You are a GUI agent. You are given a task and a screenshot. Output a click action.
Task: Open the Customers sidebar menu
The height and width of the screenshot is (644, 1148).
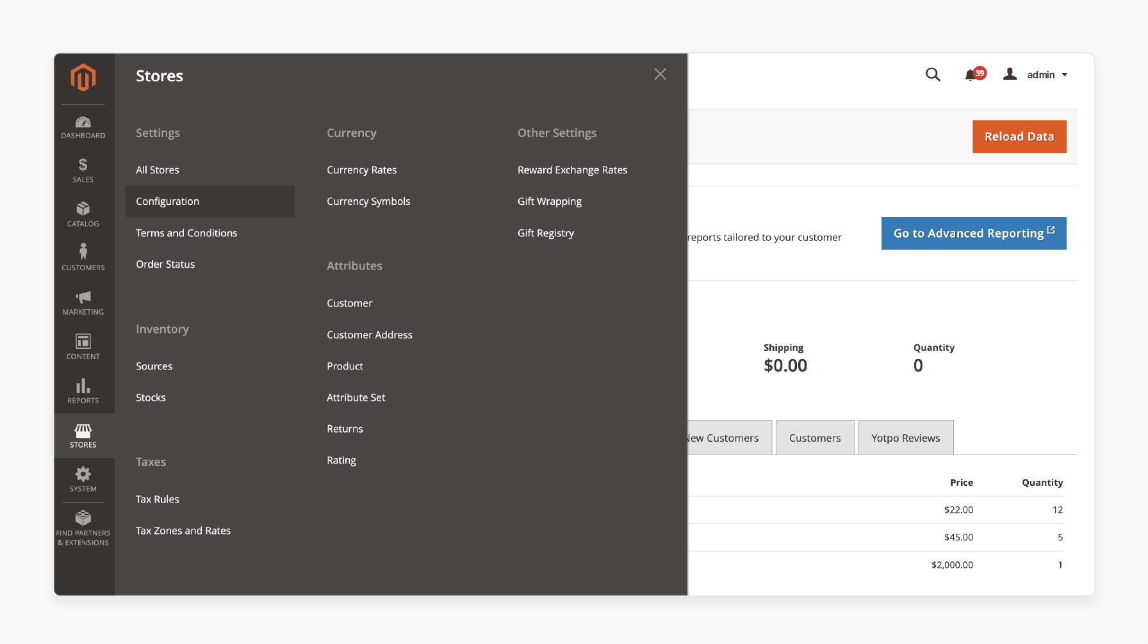[x=83, y=257]
